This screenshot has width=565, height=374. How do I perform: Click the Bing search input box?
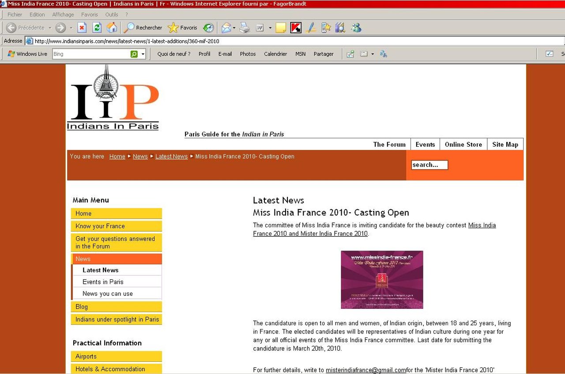(x=90, y=54)
